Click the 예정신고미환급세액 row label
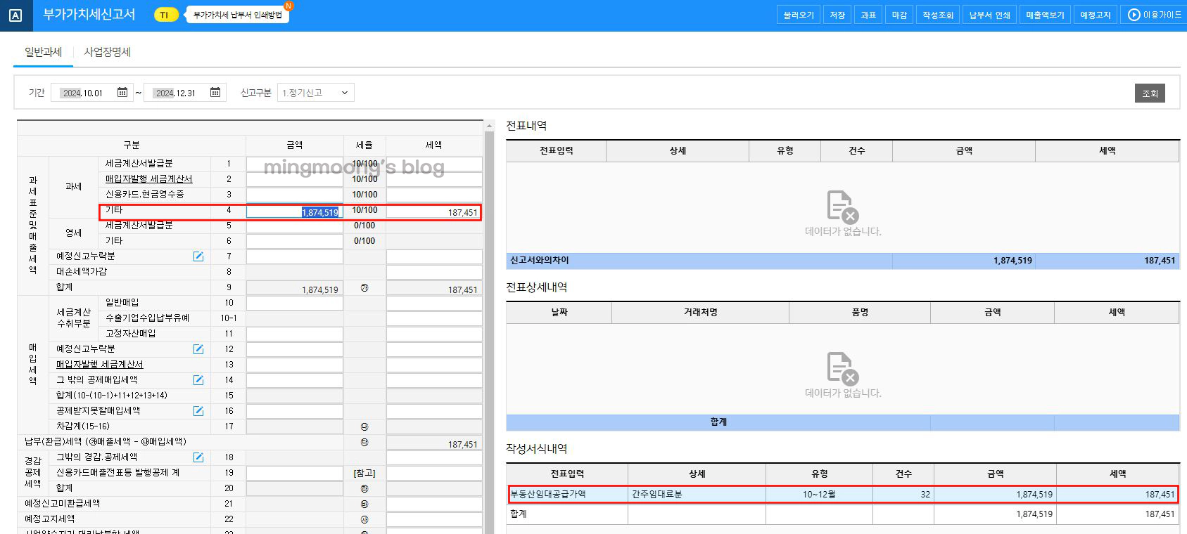The image size is (1187, 534). pyautogui.click(x=62, y=503)
